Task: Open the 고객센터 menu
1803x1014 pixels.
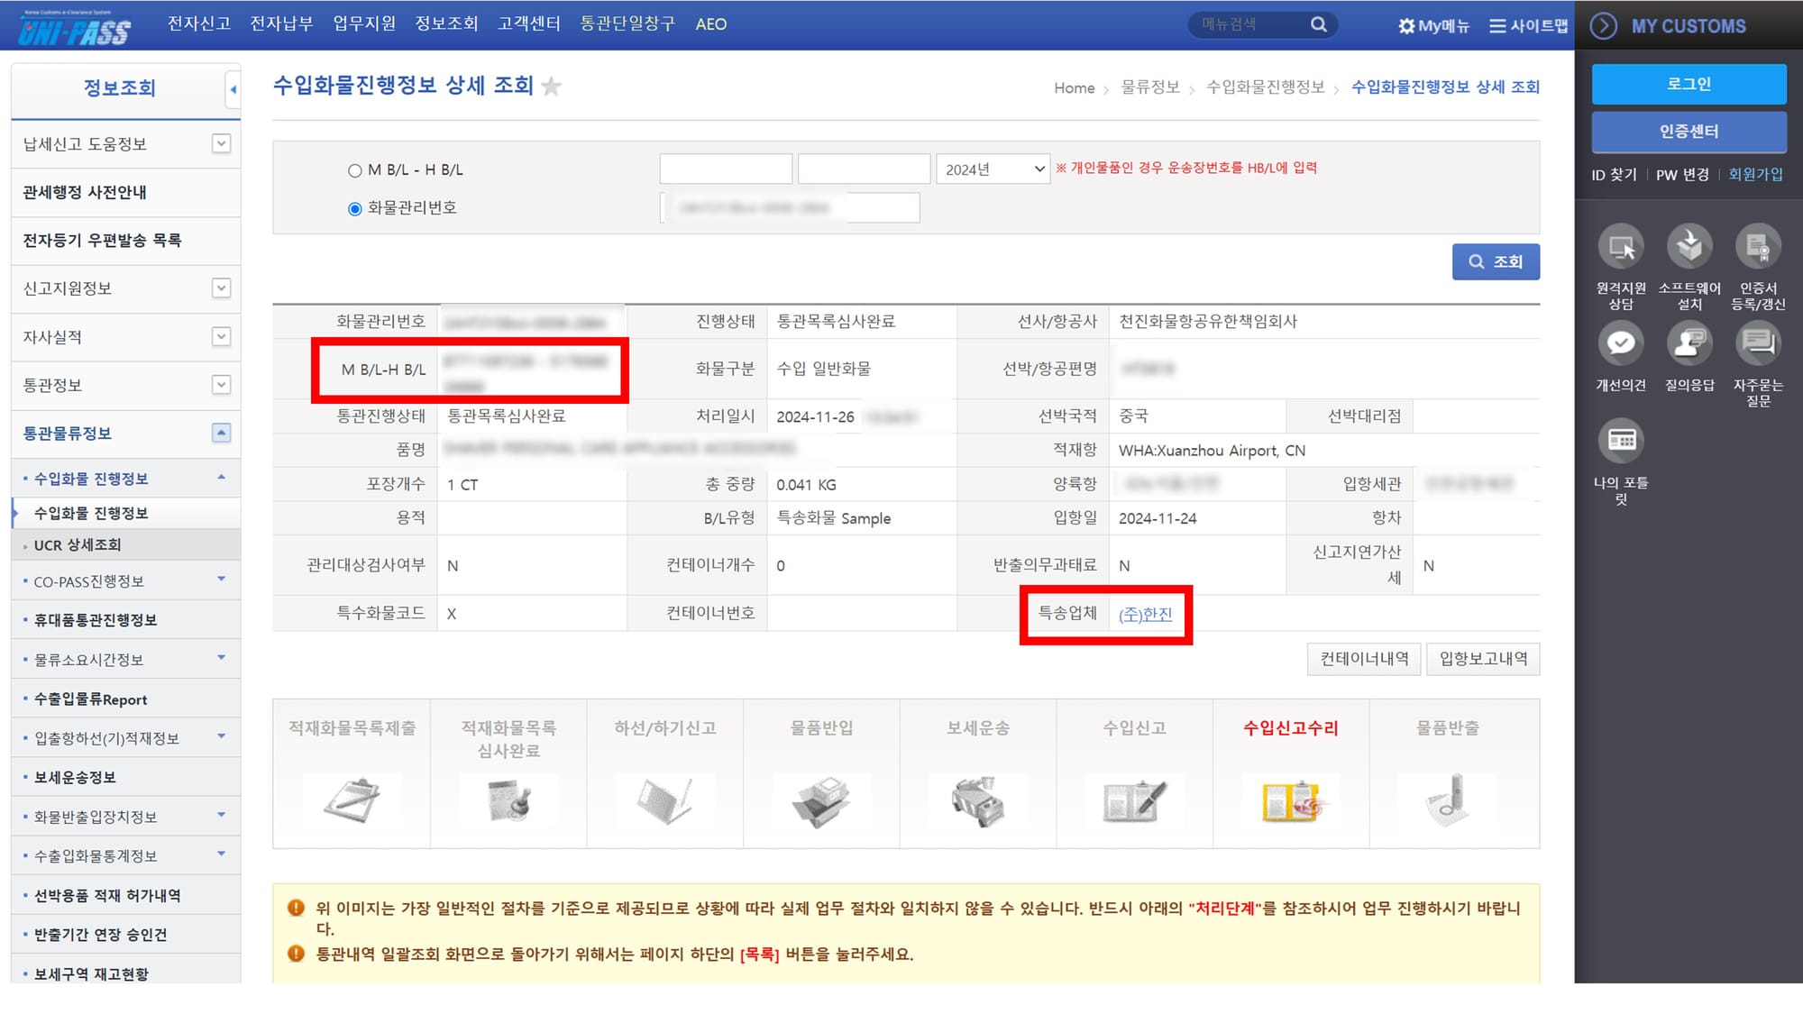Action: (x=527, y=24)
